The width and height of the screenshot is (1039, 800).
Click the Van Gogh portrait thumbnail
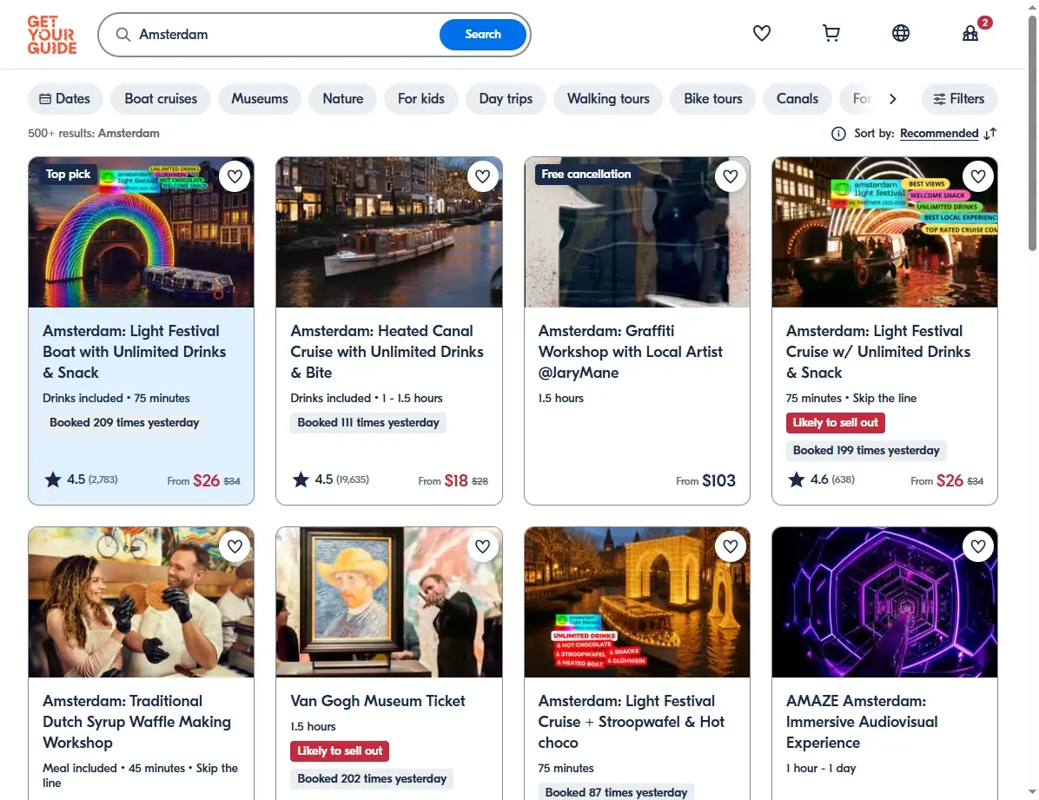click(389, 602)
